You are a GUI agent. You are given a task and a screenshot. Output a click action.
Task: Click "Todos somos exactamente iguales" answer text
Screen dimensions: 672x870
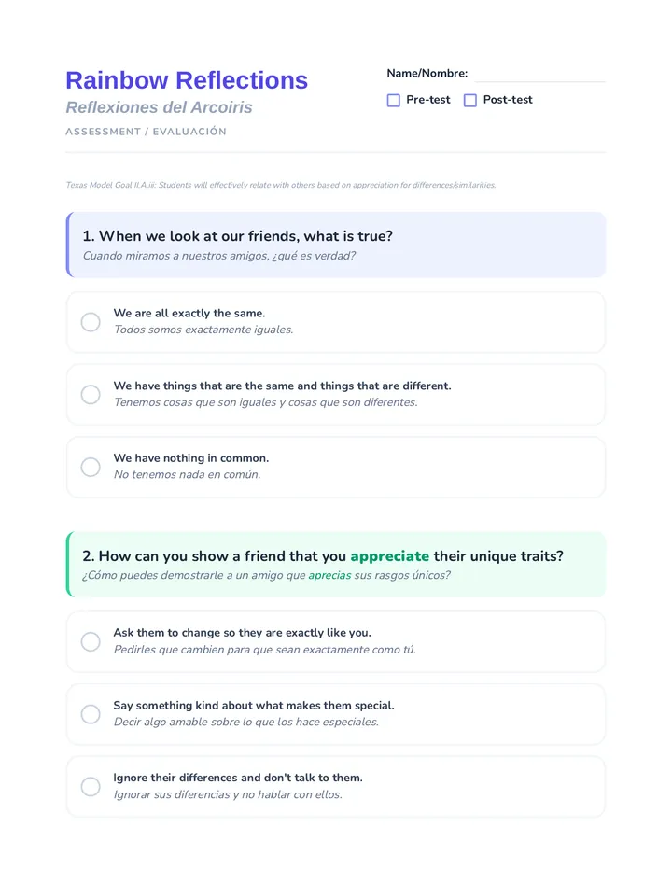203,330
